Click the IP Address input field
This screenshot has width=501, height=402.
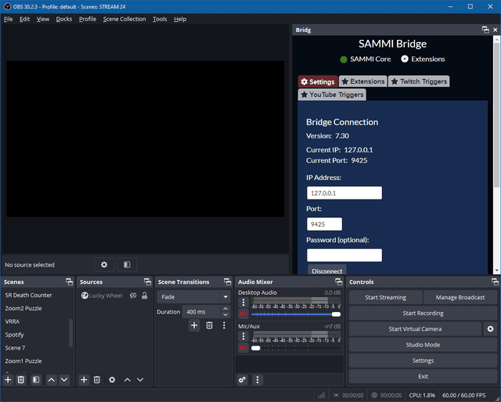click(x=344, y=192)
